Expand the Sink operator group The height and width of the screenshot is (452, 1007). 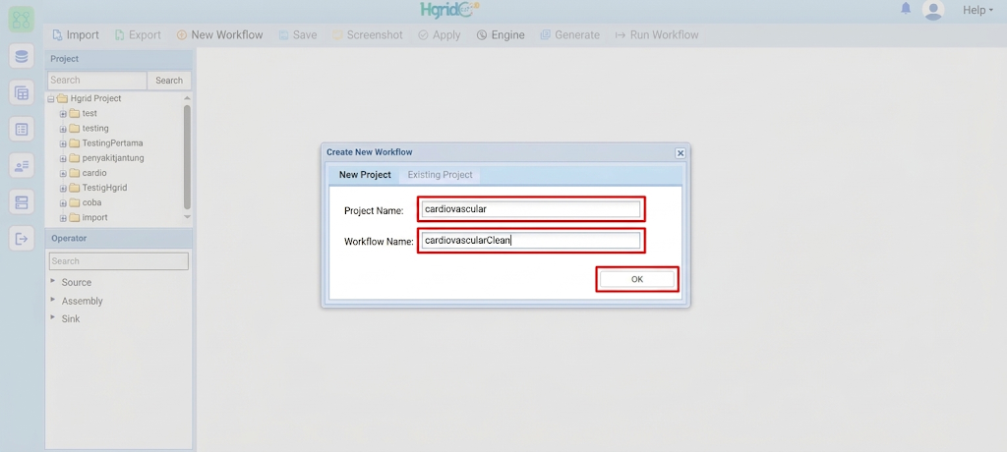53,317
